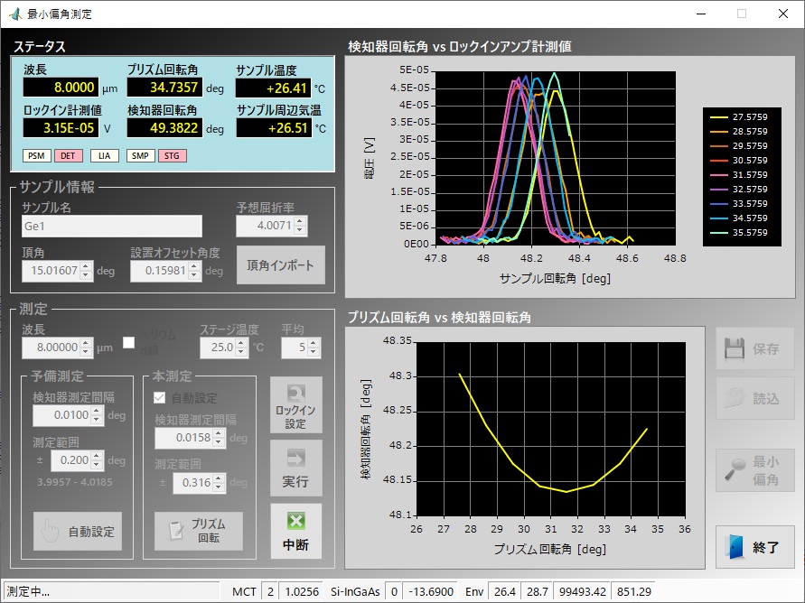The image size is (805, 603).
Task: Click the 読込 load button
Action: (x=754, y=398)
